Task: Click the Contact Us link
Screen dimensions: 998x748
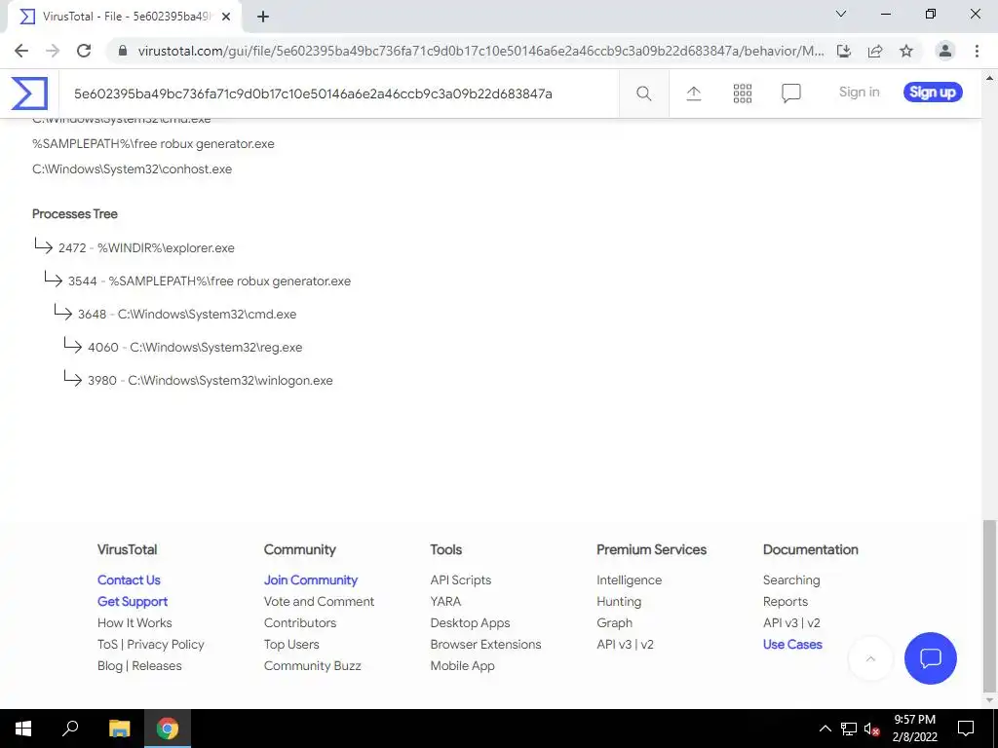Action: [x=129, y=580]
